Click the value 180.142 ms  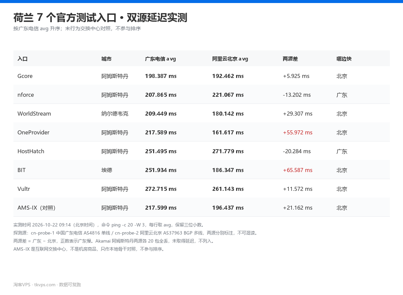pyautogui.click(x=228, y=114)
